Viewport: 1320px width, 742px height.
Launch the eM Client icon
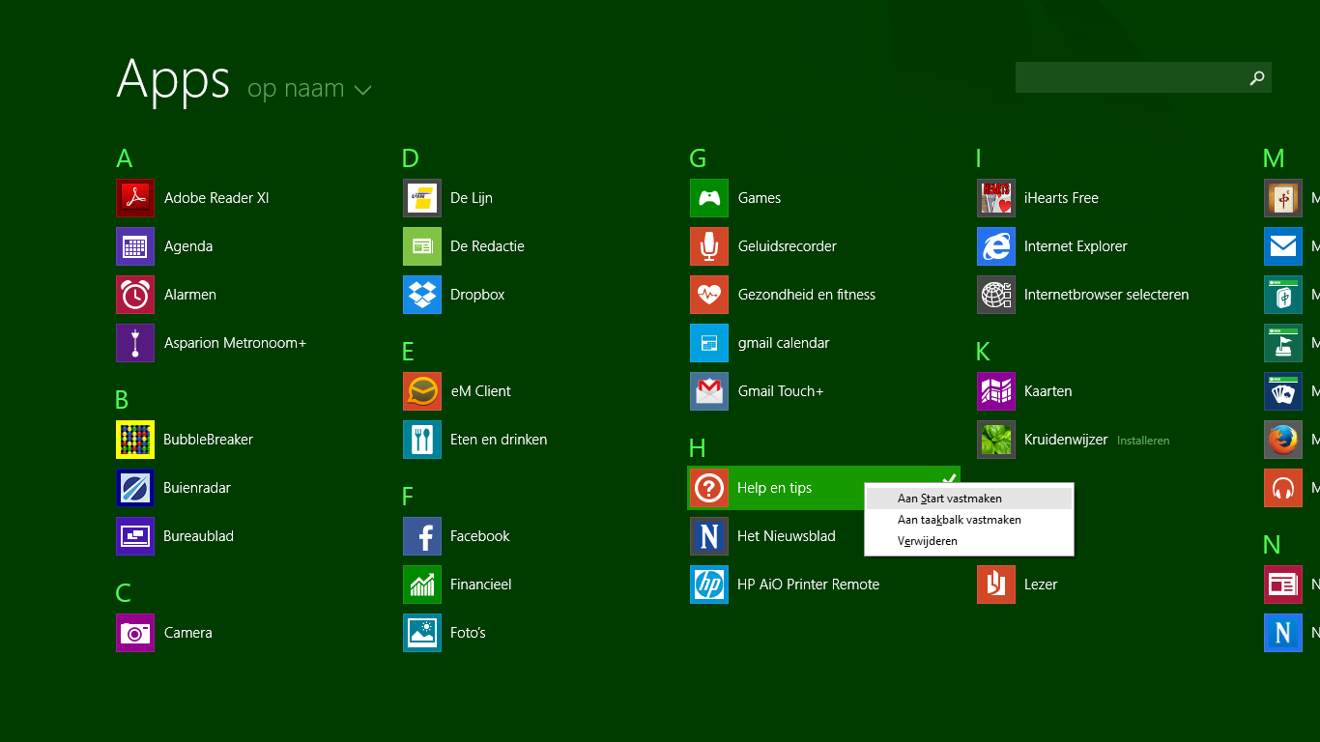click(x=422, y=391)
